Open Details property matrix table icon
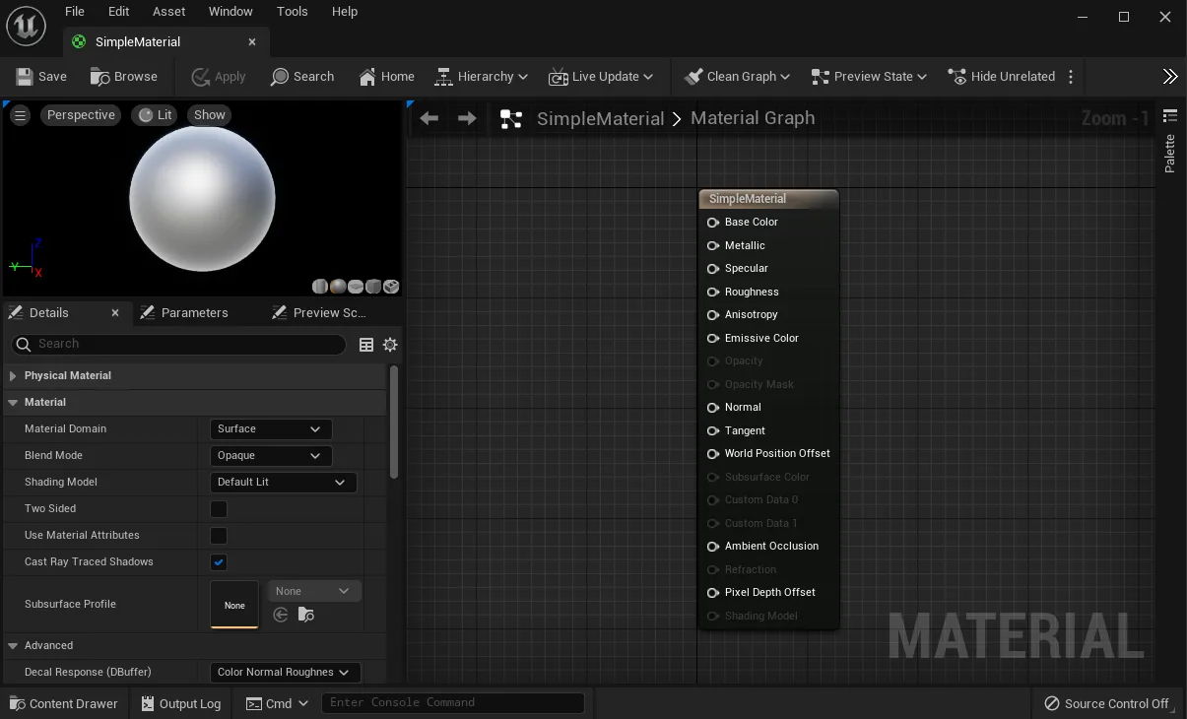1187x719 pixels. (366, 345)
